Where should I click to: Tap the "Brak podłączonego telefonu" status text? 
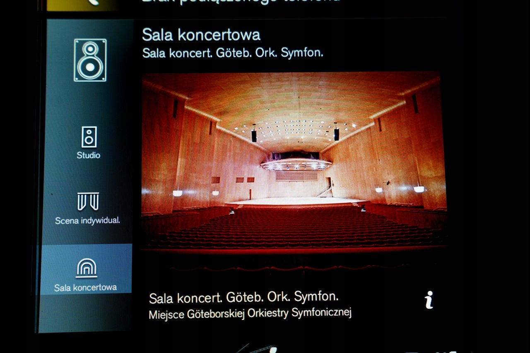point(241,2)
